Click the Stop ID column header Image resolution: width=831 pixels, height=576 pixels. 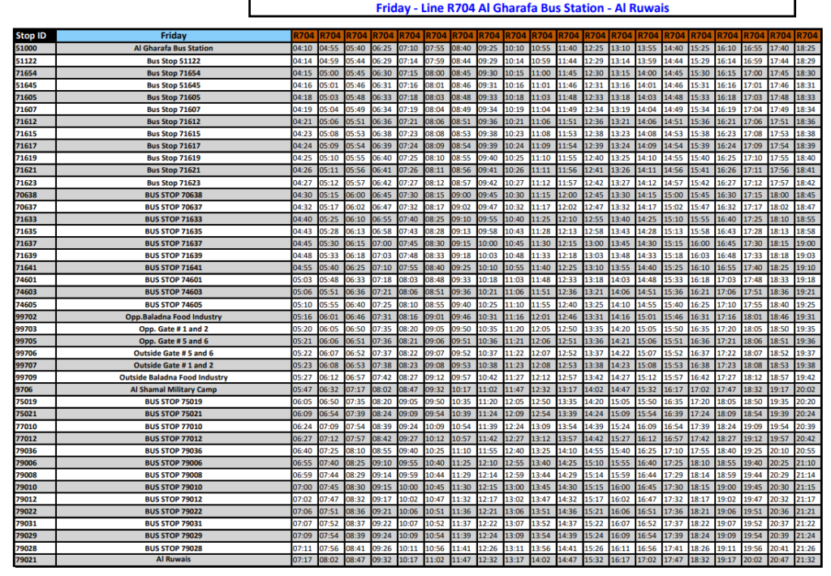35,36
